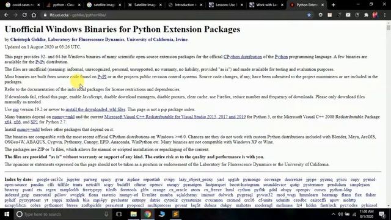Jump to pymongo in the index
Image resolution: width=391 pixels, height=220 pixels.
point(252,180)
